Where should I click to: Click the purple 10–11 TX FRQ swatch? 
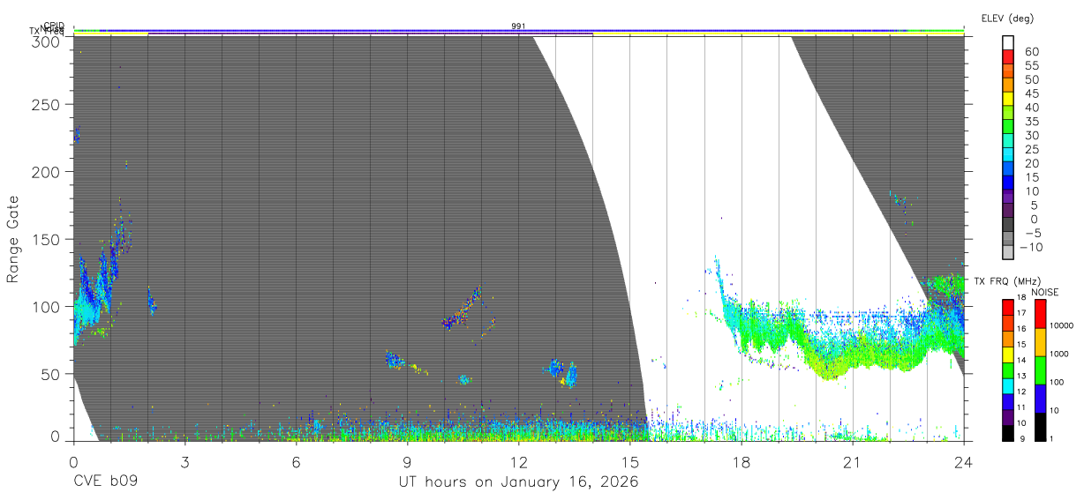click(x=1008, y=418)
